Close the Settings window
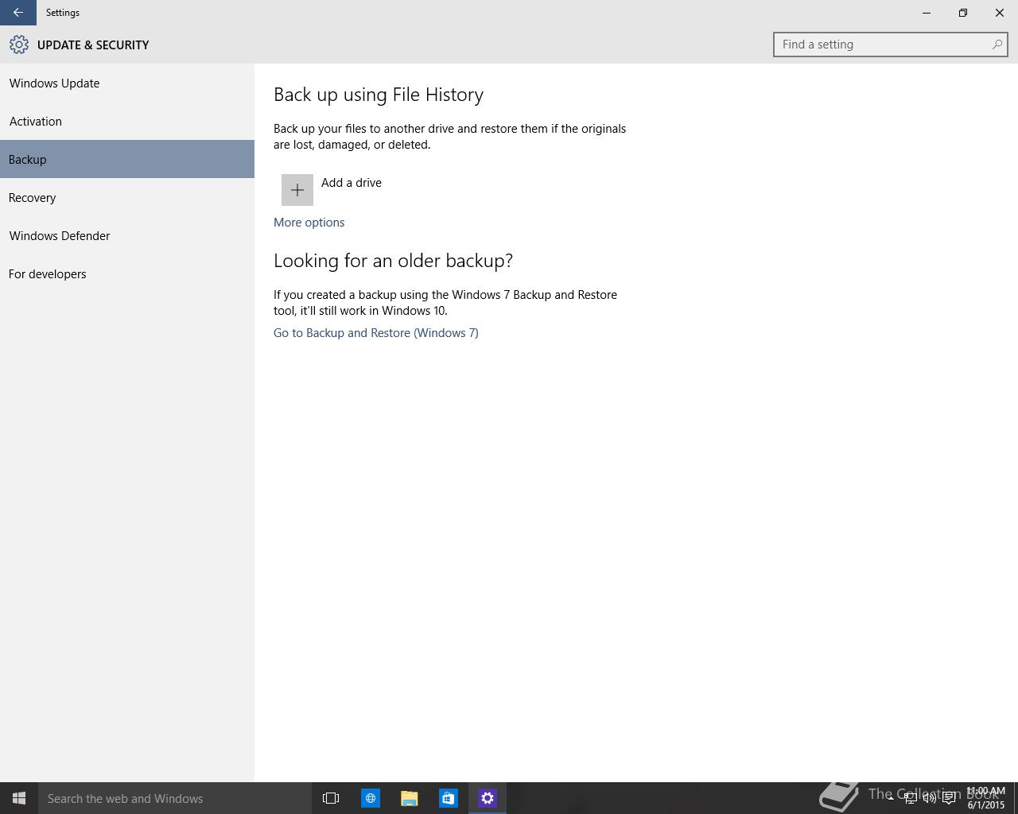The width and height of the screenshot is (1018, 814). (x=1000, y=13)
